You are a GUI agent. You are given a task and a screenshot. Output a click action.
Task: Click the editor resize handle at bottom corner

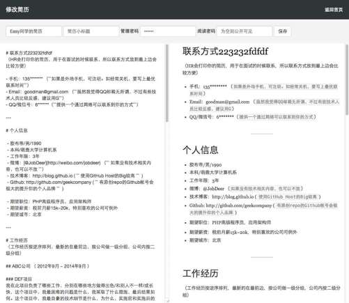[x=167, y=301]
